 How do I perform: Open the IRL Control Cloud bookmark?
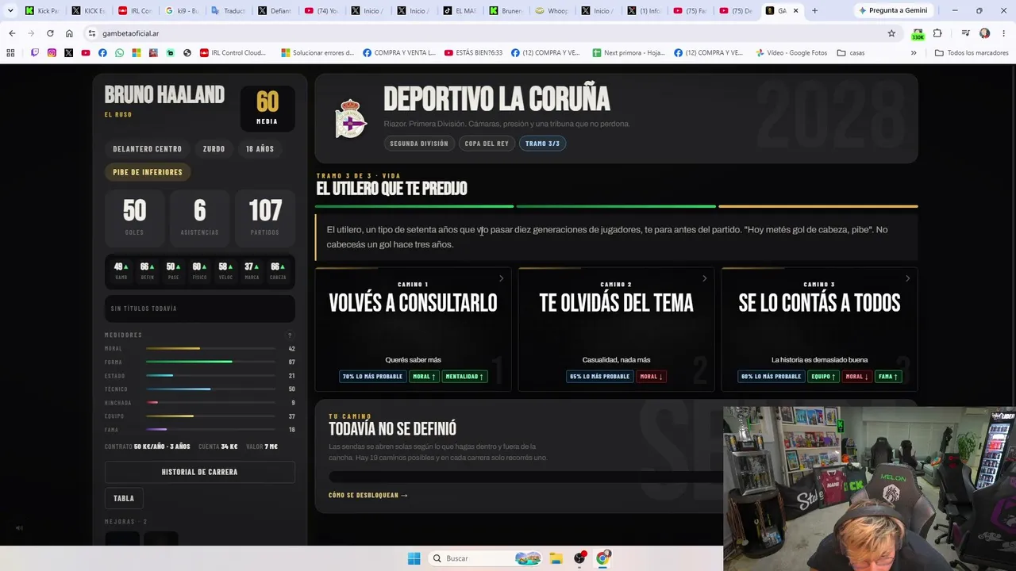233,53
